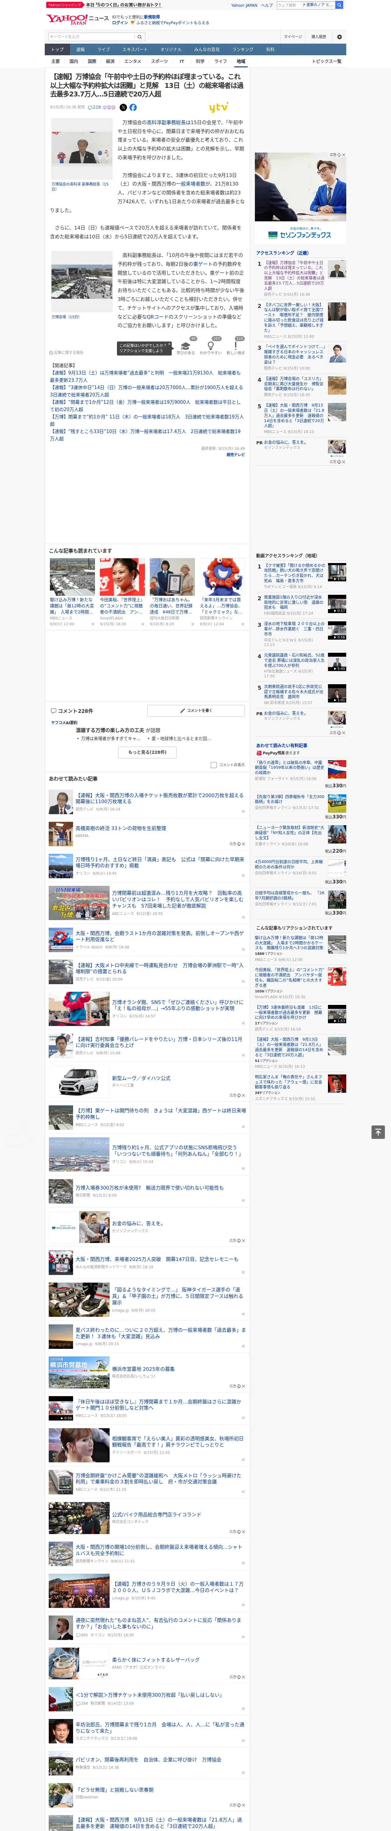
Task: Open the 読売テレビ source link
Action: (x=236, y=455)
